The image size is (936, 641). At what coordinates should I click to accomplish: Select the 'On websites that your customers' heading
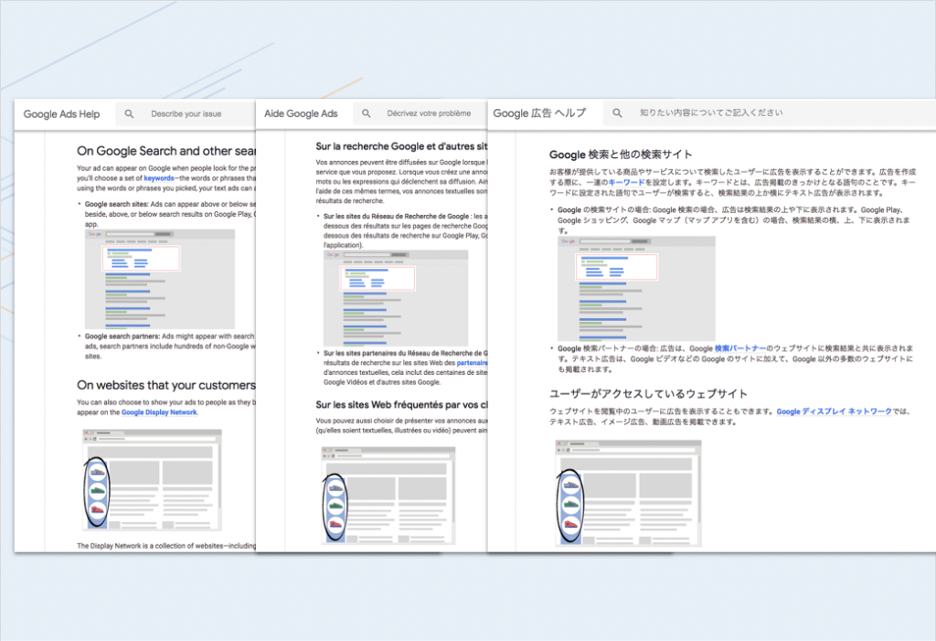[166, 385]
